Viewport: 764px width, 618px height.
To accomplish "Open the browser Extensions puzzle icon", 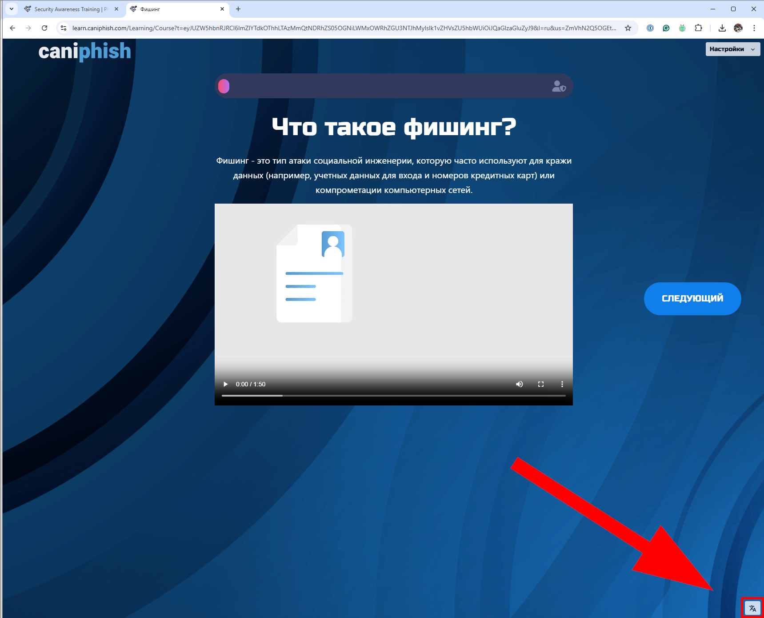I will point(698,28).
